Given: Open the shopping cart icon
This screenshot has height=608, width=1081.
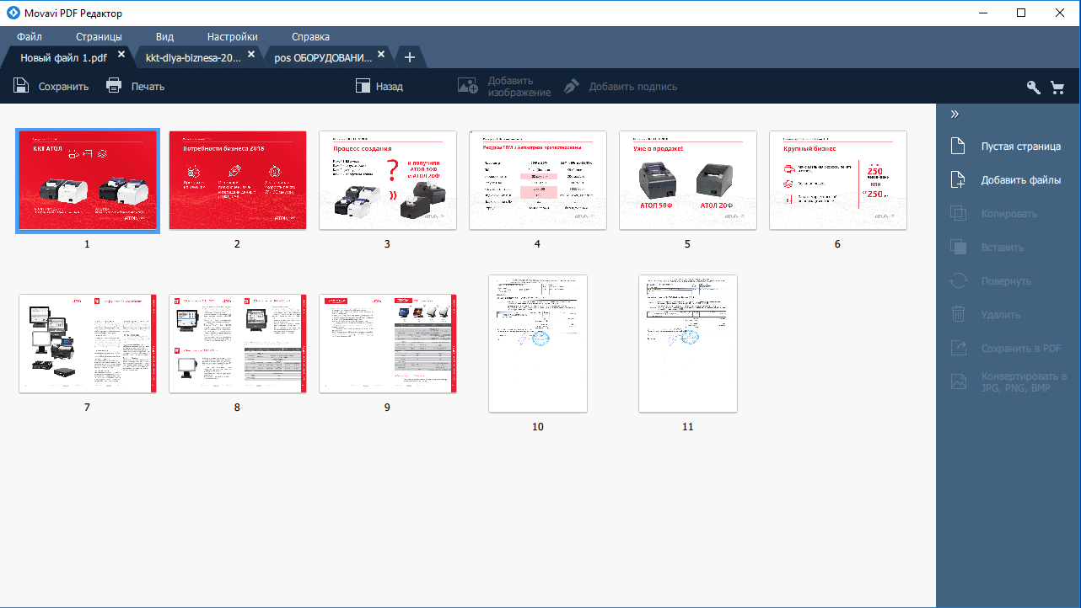Looking at the screenshot, I should (1057, 87).
